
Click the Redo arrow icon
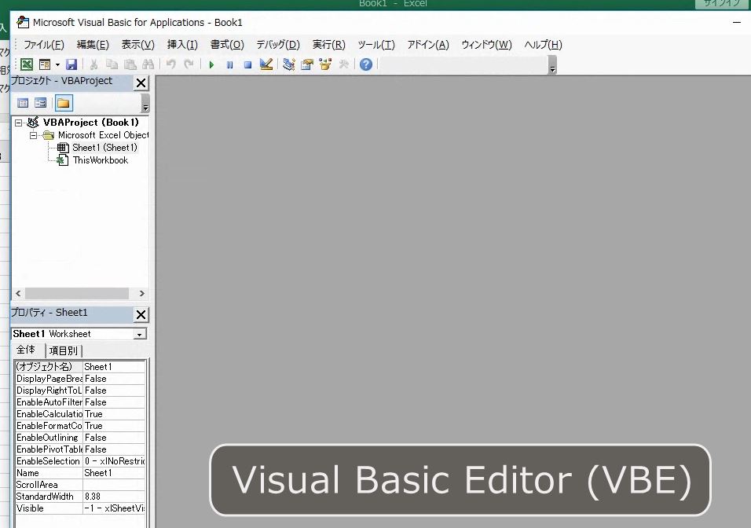click(x=189, y=64)
